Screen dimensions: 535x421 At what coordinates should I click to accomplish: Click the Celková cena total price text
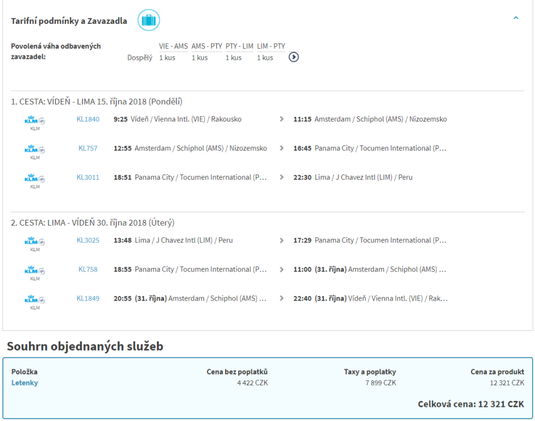click(470, 404)
